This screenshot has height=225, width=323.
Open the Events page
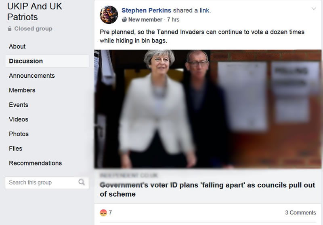(x=19, y=105)
